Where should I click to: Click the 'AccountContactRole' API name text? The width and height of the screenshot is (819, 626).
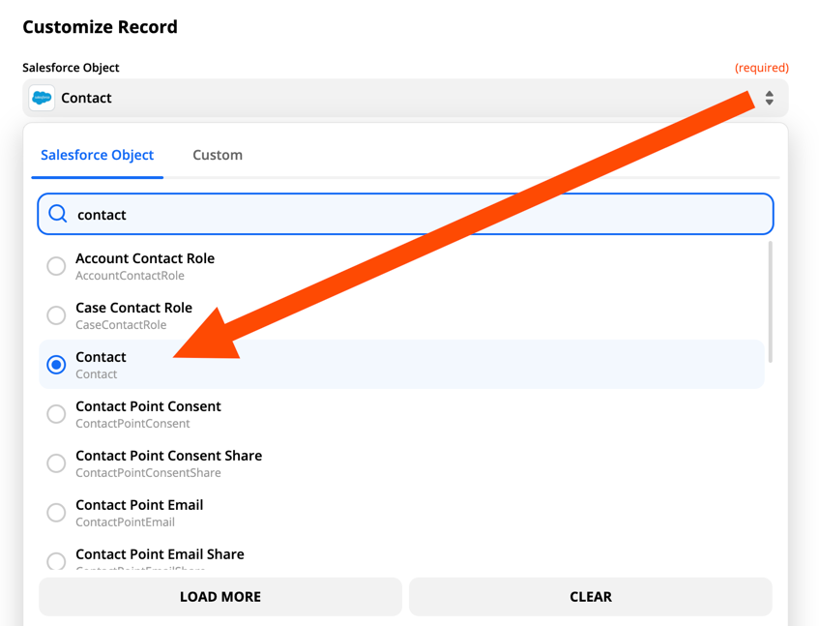pos(131,276)
